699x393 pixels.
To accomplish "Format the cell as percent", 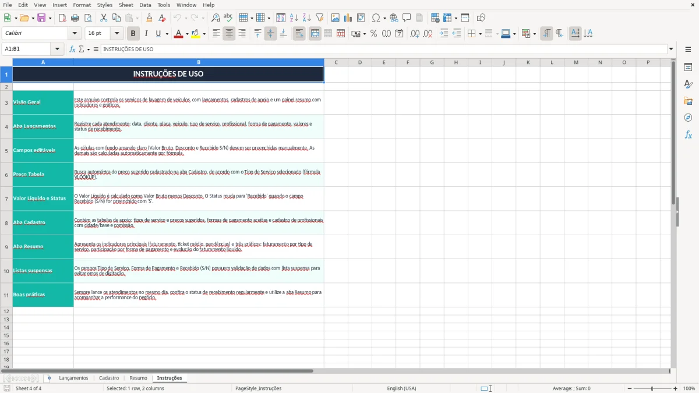I will point(373,34).
